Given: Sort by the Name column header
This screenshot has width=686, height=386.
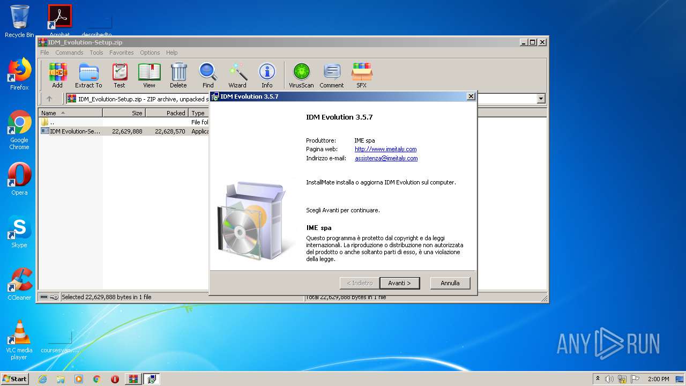Looking at the screenshot, I should [71, 113].
